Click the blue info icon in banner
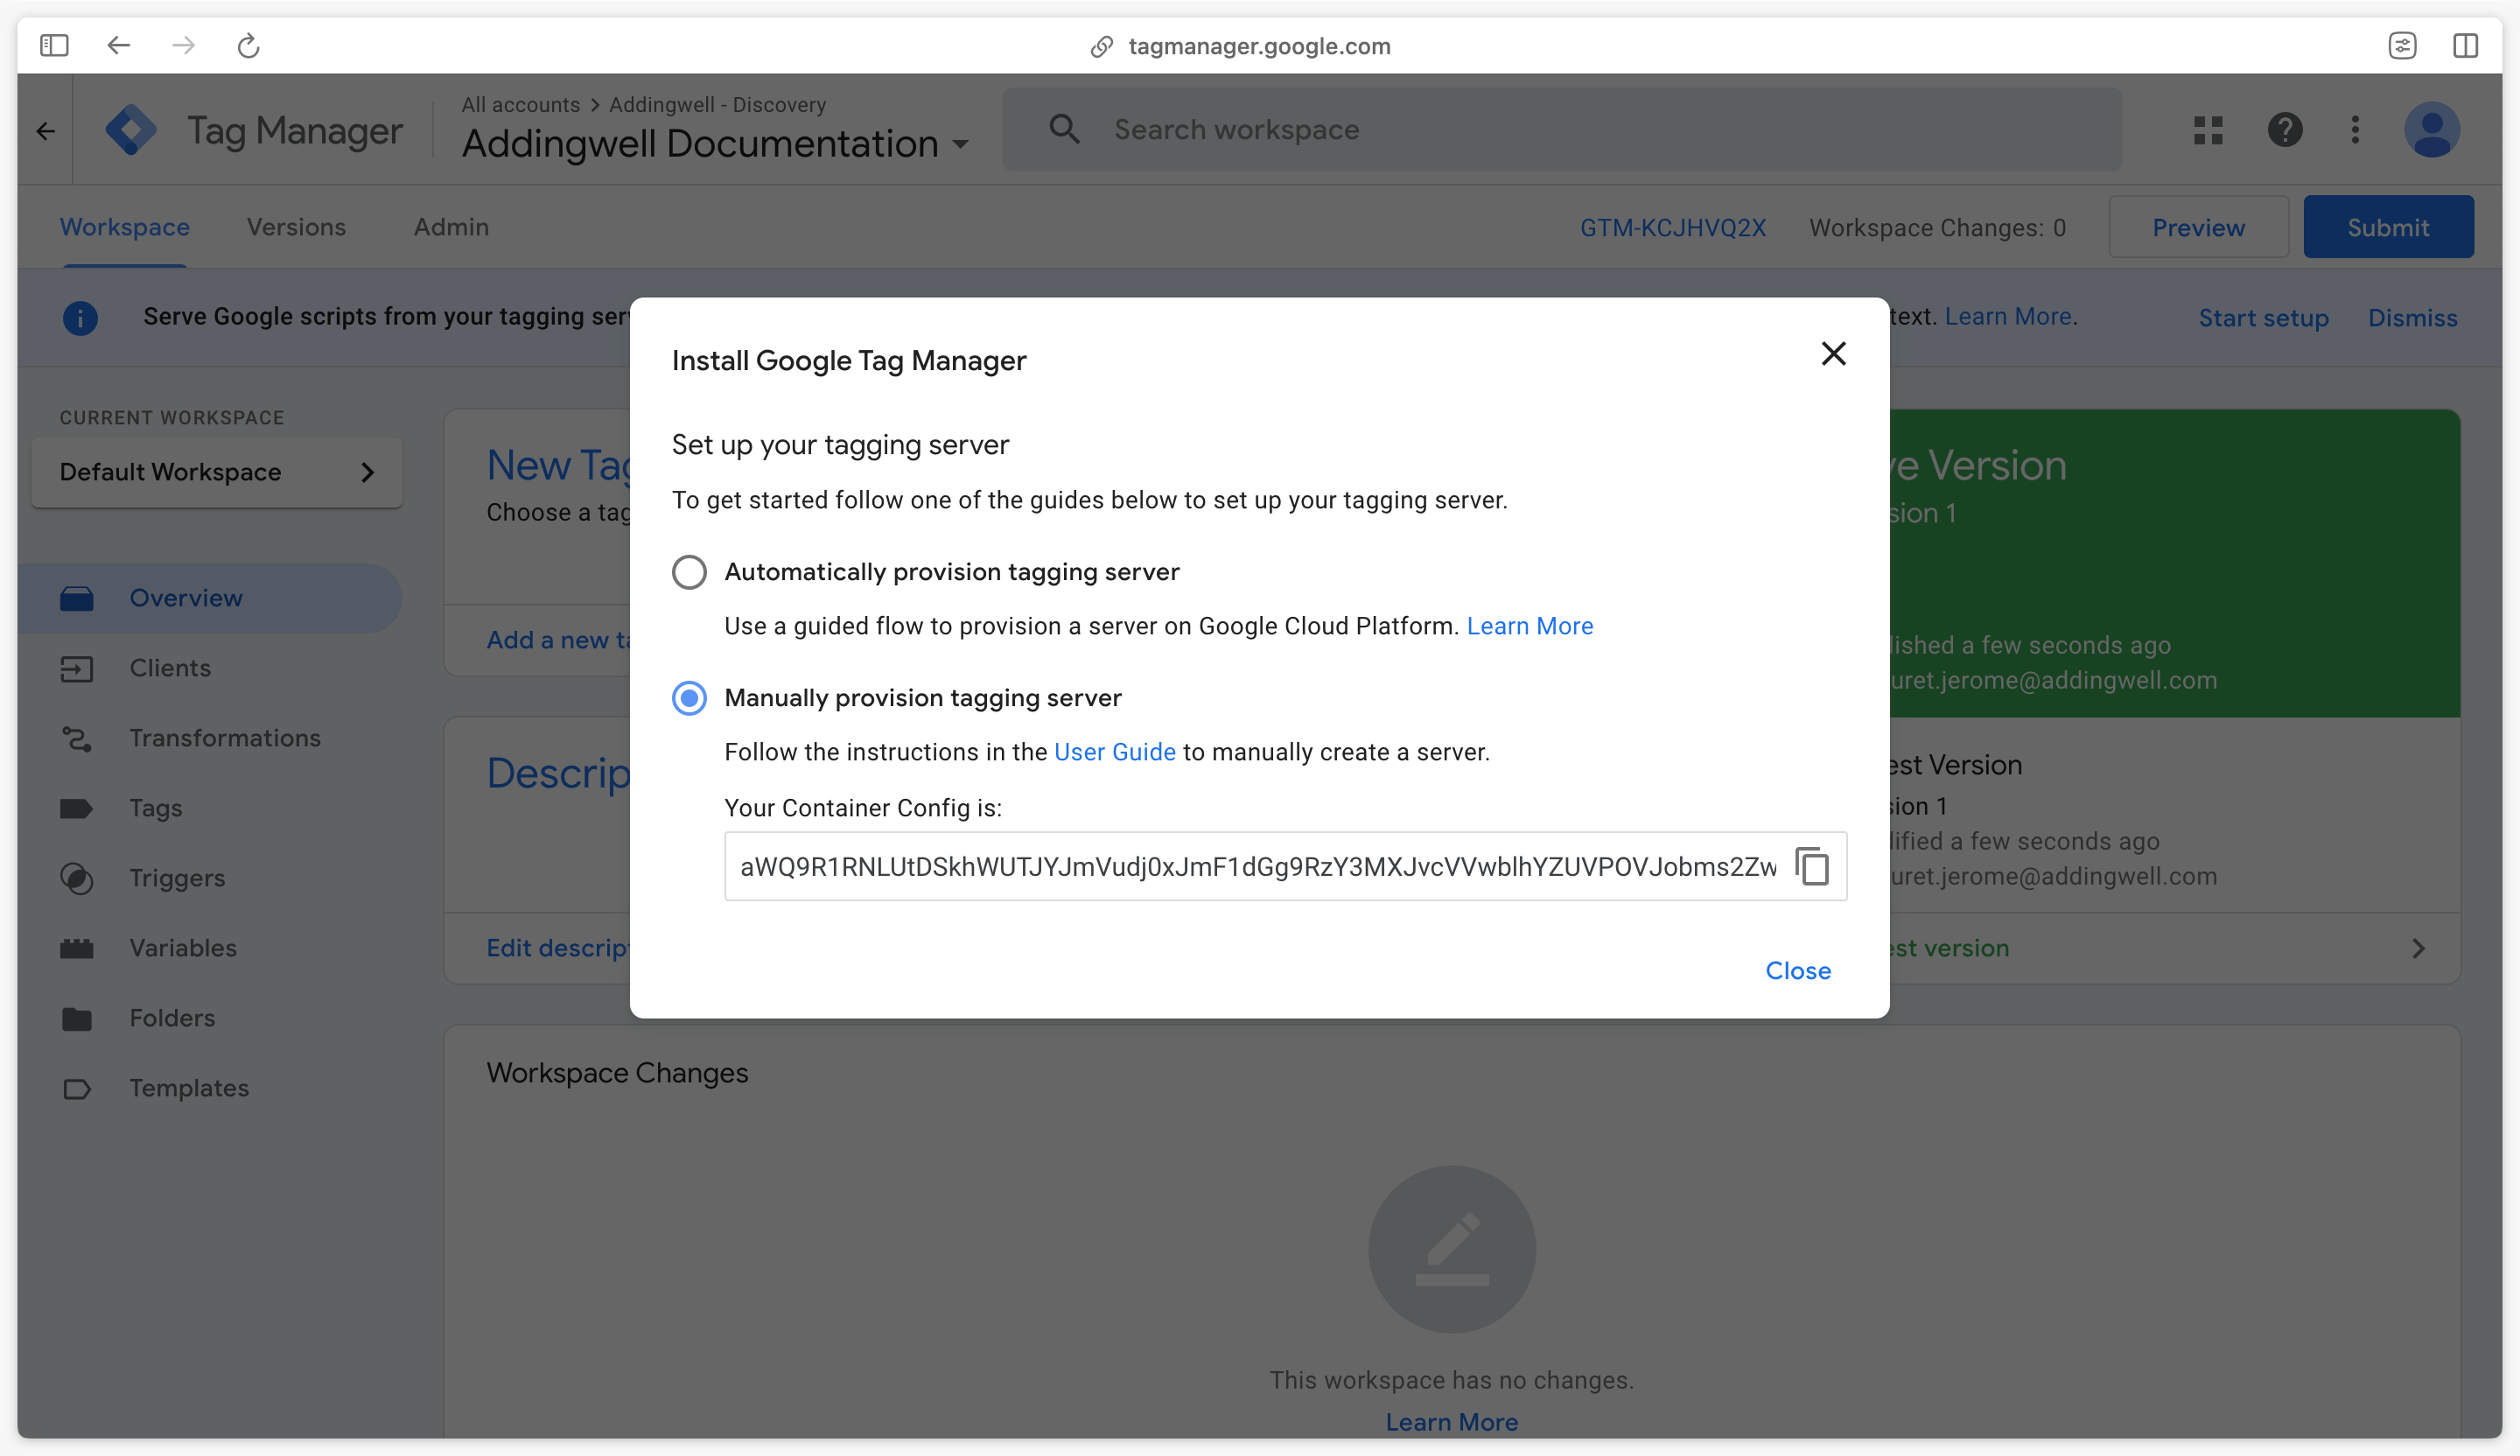Viewport: 2520px width, 1456px height. (80, 318)
